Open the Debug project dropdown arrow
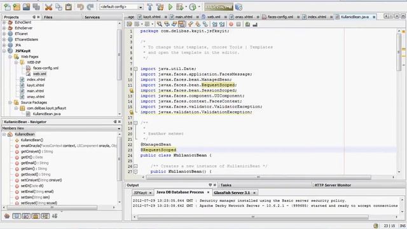Image resolution: width=407 pixels, height=229 pixels. (186, 7)
